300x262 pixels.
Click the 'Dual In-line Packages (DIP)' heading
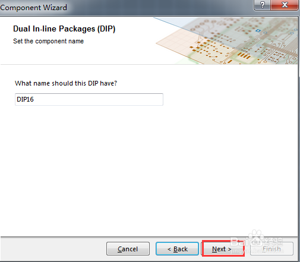[x=64, y=29]
